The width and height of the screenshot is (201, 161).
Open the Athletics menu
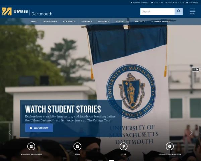coord(140,21)
